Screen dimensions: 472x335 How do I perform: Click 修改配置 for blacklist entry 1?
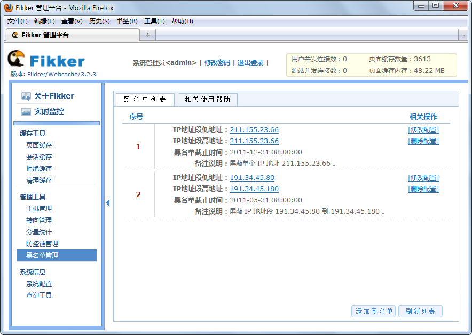tap(423, 129)
